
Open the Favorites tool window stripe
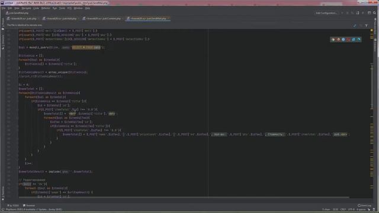click(x=2, y=193)
